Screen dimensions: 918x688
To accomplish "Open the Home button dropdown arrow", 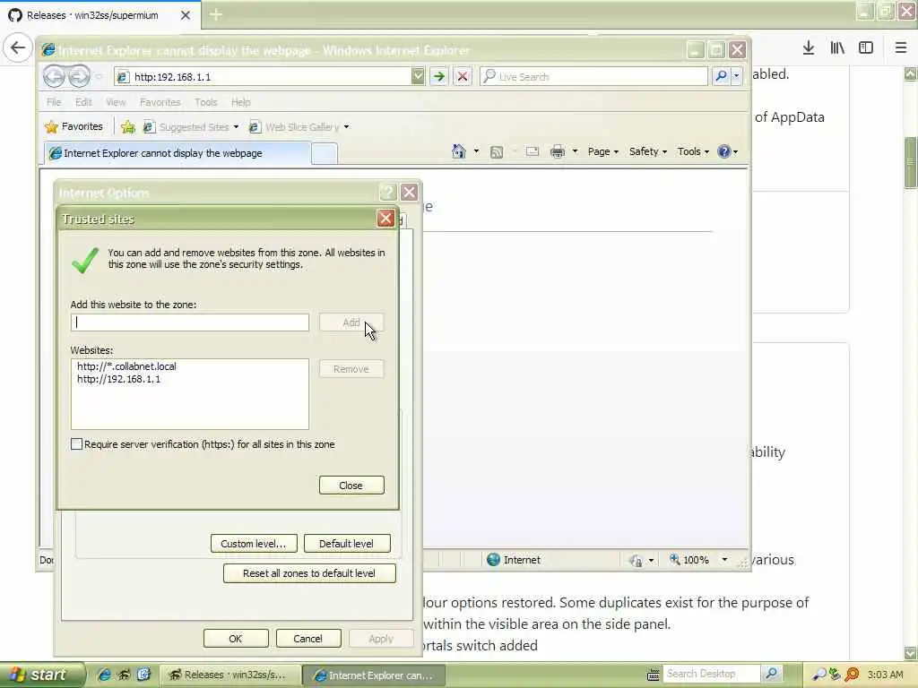I will click(x=477, y=151).
